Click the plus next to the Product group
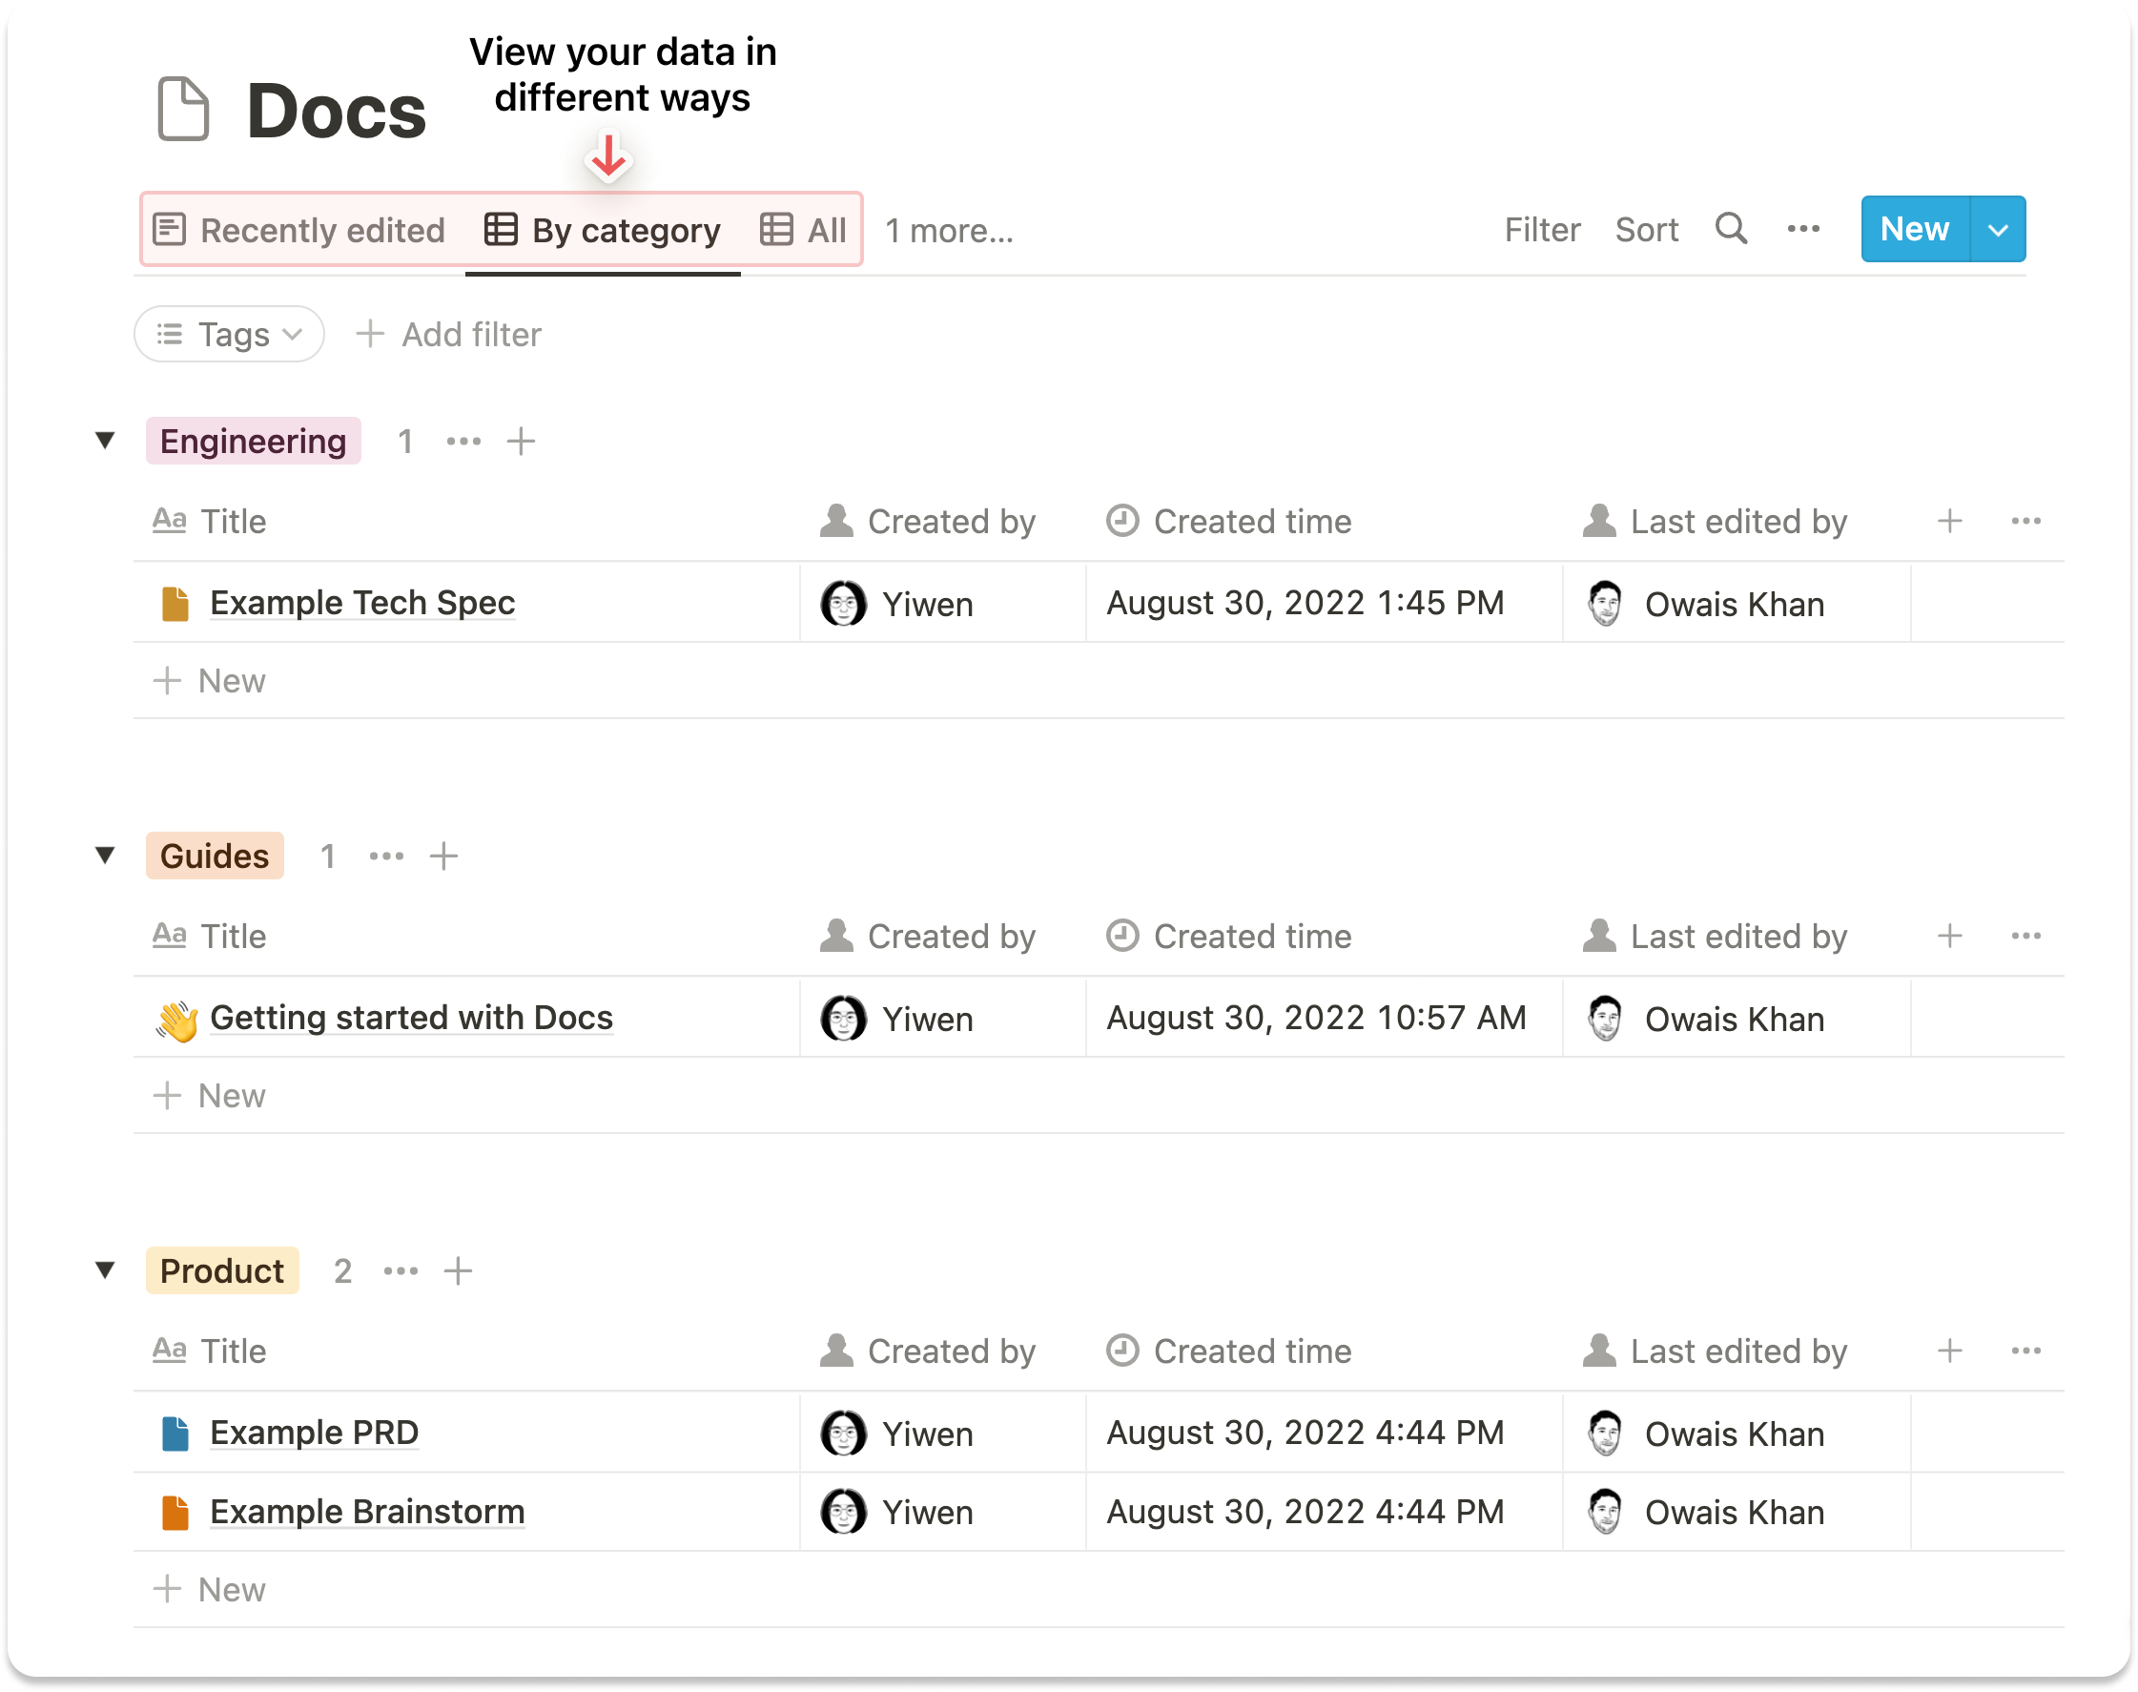Screen dimensions: 2138x1692 tap(458, 1271)
